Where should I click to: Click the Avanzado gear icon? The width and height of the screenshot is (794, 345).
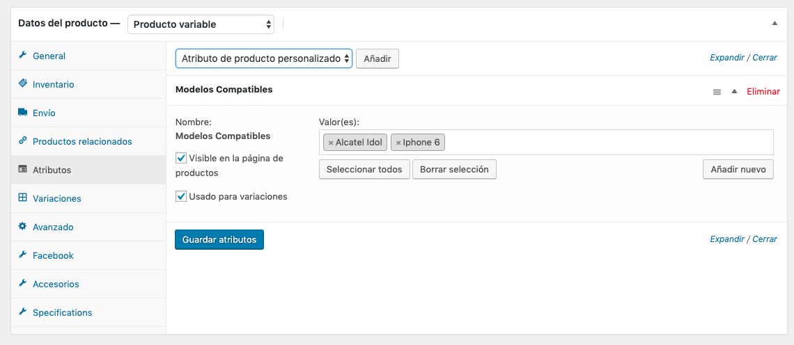click(22, 226)
